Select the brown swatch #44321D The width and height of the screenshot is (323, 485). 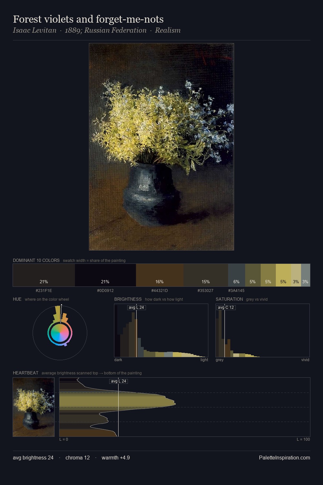point(160,275)
